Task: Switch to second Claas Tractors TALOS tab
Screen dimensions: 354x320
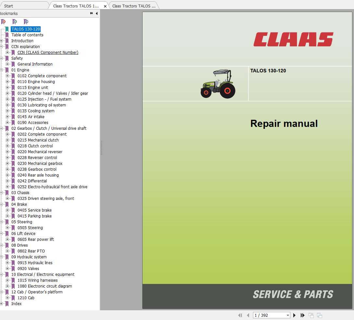Action: click(134, 6)
